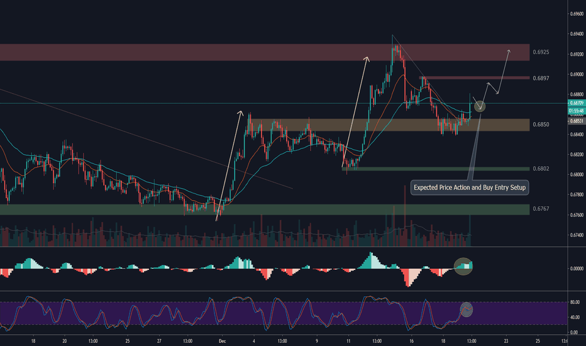Select the 0.68531 price marker on axis
The width and height of the screenshot is (586, 346).
pyautogui.click(x=575, y=121)
